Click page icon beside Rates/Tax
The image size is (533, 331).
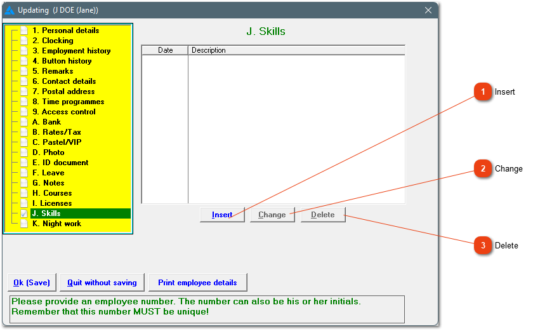(24, 132)
